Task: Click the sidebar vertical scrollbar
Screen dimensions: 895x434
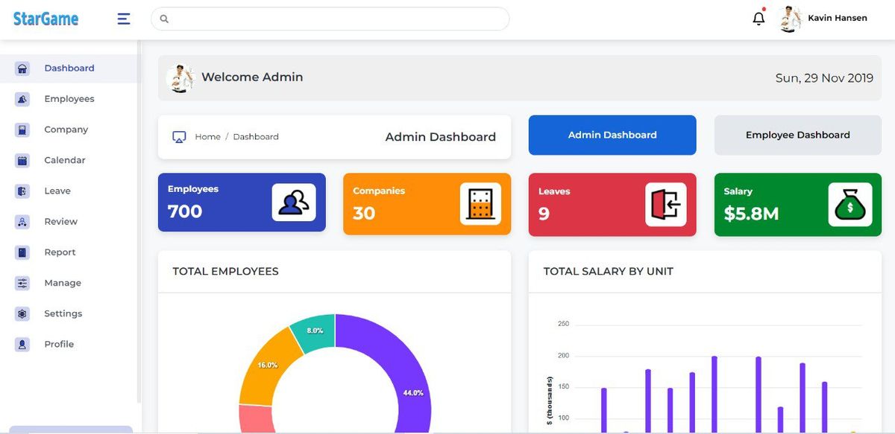Action: 139,223
